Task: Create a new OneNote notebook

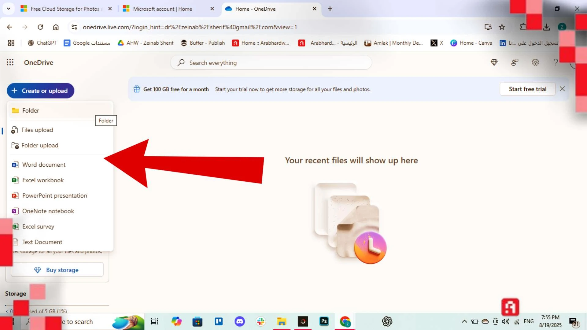Action: 60,211
